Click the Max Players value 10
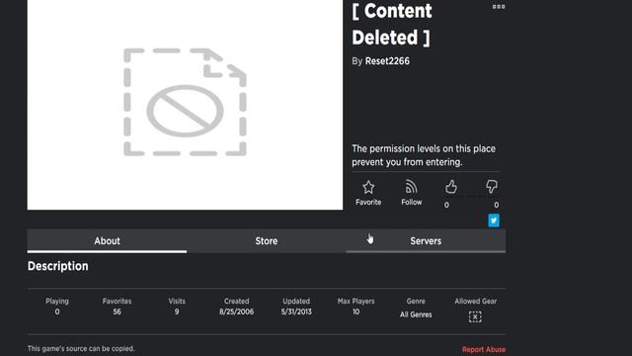 click(355, 311)
